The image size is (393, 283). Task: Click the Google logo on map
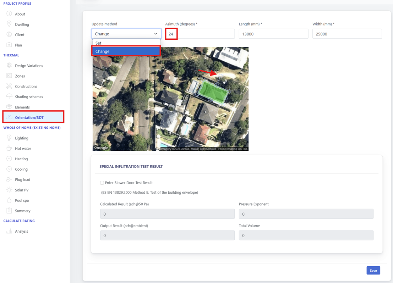pyautogui.click(x=101, y=148)
